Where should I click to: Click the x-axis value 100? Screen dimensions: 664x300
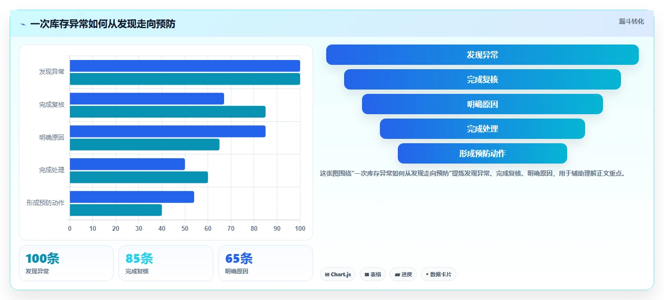coord(300,228)
